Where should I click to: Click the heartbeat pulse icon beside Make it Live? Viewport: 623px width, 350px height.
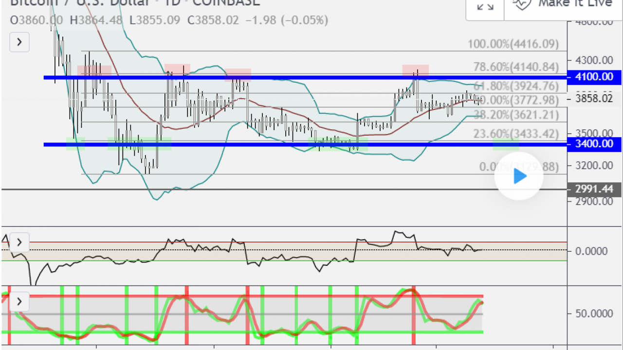522,3
